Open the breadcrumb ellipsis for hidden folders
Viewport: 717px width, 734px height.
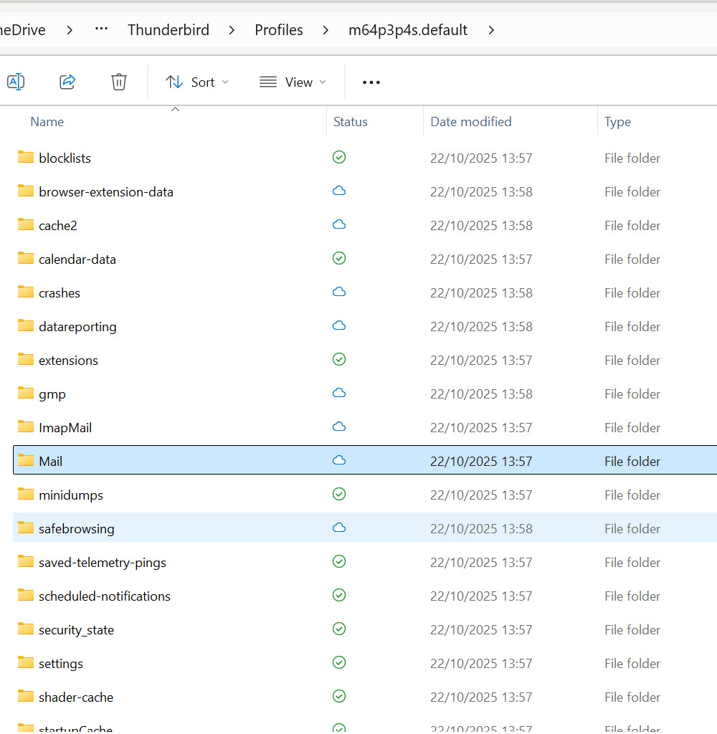click(101, 30)
